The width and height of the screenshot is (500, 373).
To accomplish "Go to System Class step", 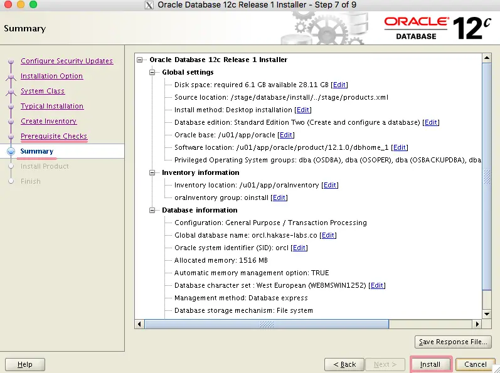I will [43, 91].
